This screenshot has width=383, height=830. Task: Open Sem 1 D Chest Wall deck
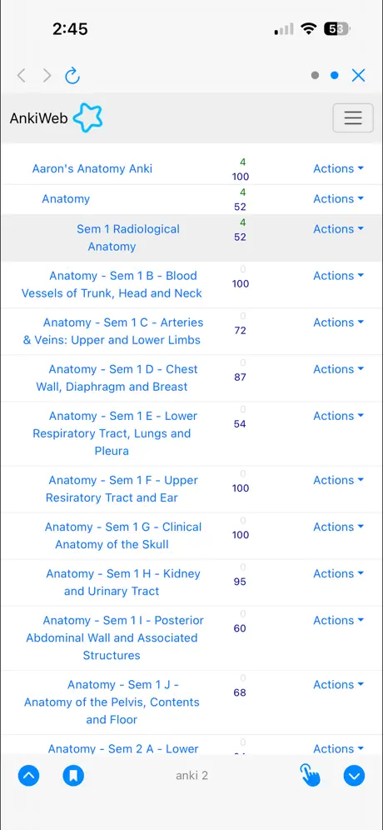[x=112, y=378]
